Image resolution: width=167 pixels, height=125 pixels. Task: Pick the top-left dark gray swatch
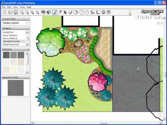pos(6,55)
